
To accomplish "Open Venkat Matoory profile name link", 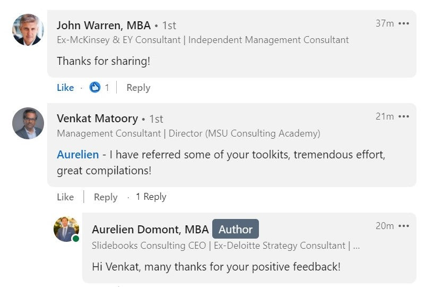I will coord(97,119).
